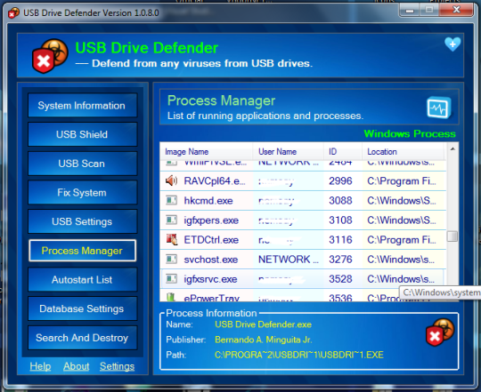This screenshot has height=392, width=481.
Task: Select the igfxsrvc.exe process name
Action: [210, 279]
